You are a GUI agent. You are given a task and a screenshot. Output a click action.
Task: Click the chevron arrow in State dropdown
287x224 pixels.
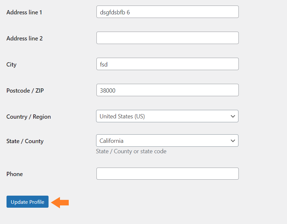pyautogui.click(x=233, y=141)
